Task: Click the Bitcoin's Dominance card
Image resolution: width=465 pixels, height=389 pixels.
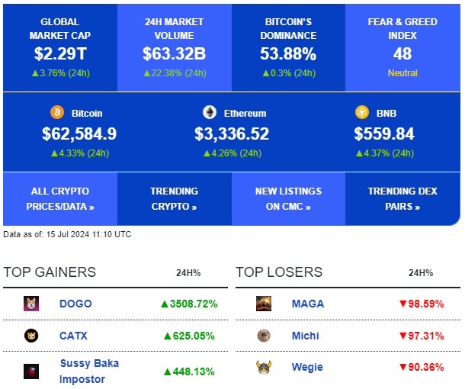Action: pyautogui.click(x=288, y=47)
